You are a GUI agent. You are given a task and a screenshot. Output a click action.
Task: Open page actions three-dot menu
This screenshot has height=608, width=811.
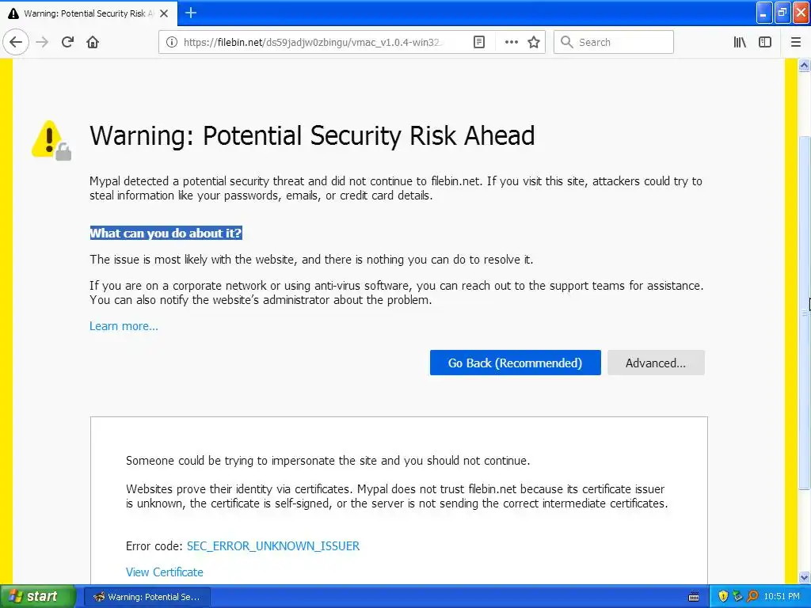tap(512, 42)
